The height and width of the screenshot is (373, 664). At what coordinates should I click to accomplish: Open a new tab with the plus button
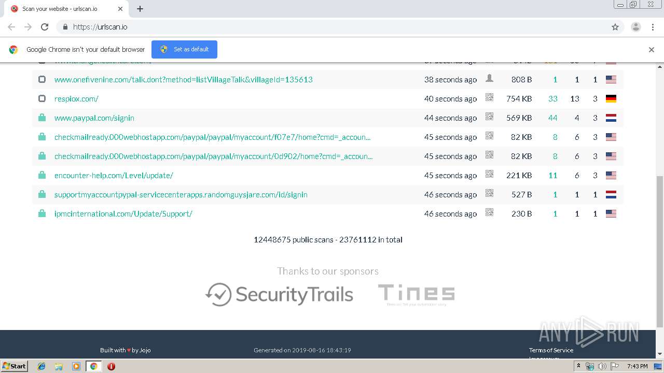[x=140, y=9]
